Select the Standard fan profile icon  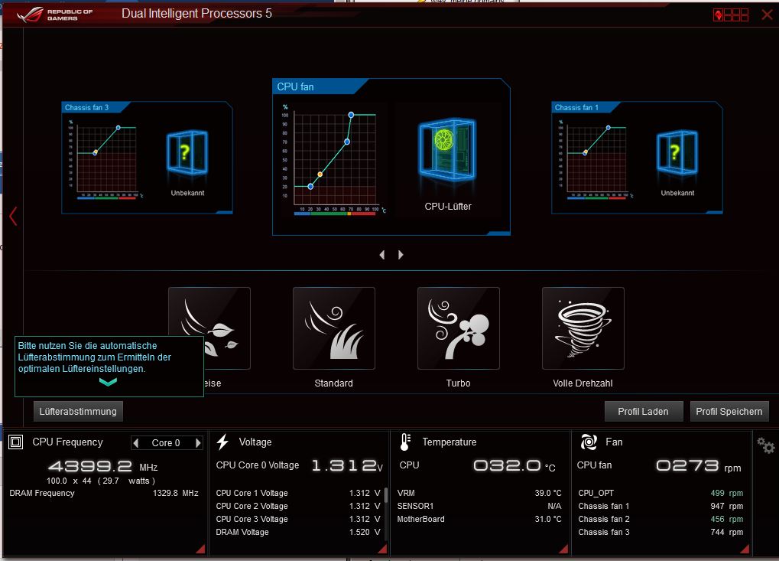334,328
